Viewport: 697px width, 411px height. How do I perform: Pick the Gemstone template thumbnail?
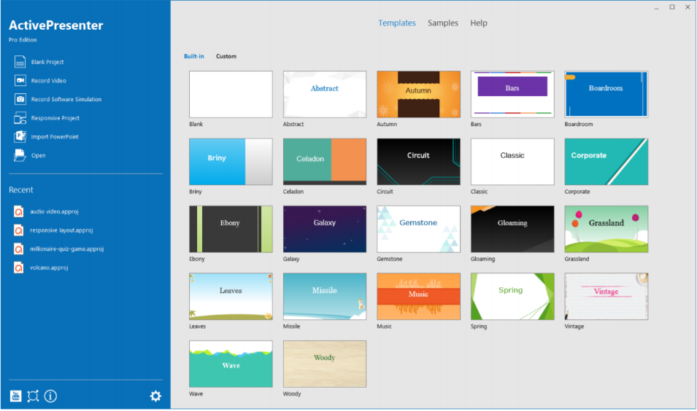pos(418,229)
